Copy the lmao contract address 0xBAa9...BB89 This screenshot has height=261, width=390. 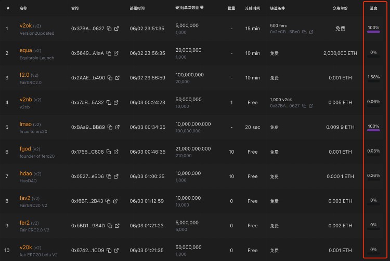110,127
